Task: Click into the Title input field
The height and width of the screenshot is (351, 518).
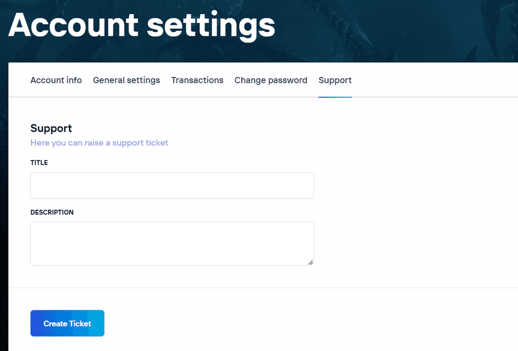Action: click(172, 186)
